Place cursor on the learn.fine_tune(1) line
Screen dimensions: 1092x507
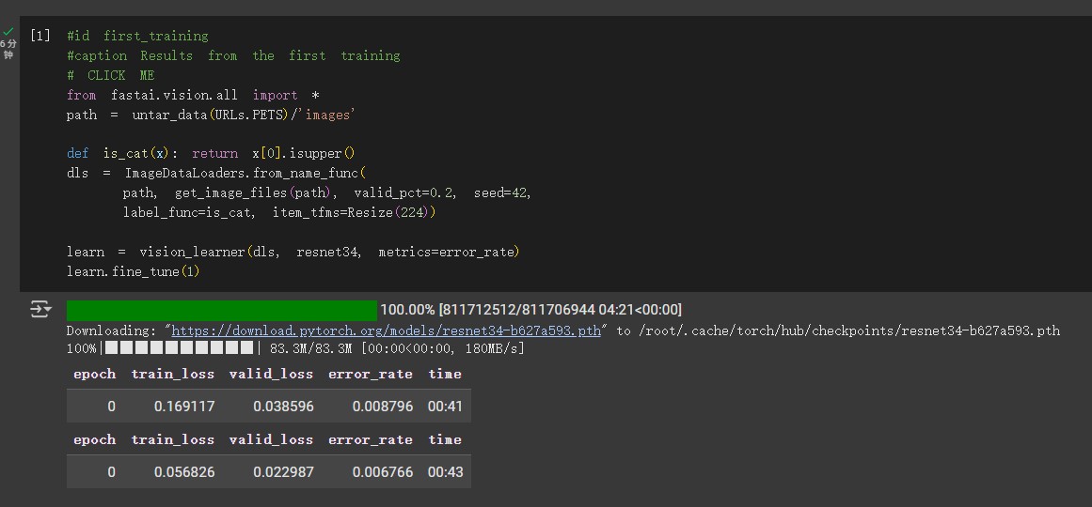coord(133,271)
